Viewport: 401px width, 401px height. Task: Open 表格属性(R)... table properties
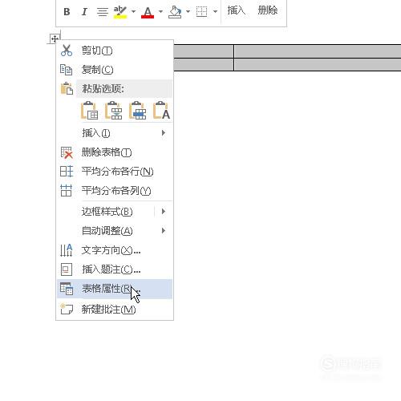tap(115, 289)
